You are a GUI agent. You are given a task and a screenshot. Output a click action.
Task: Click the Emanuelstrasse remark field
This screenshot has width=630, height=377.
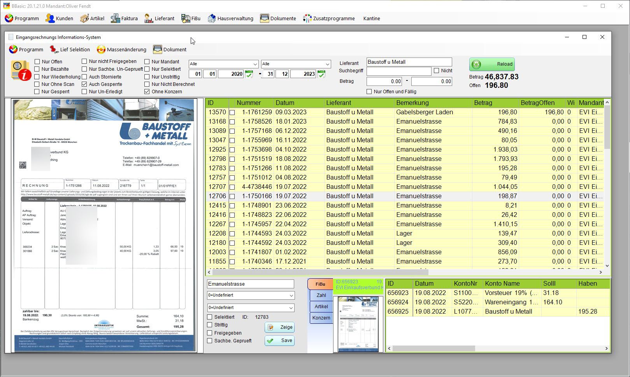[250, 284]
